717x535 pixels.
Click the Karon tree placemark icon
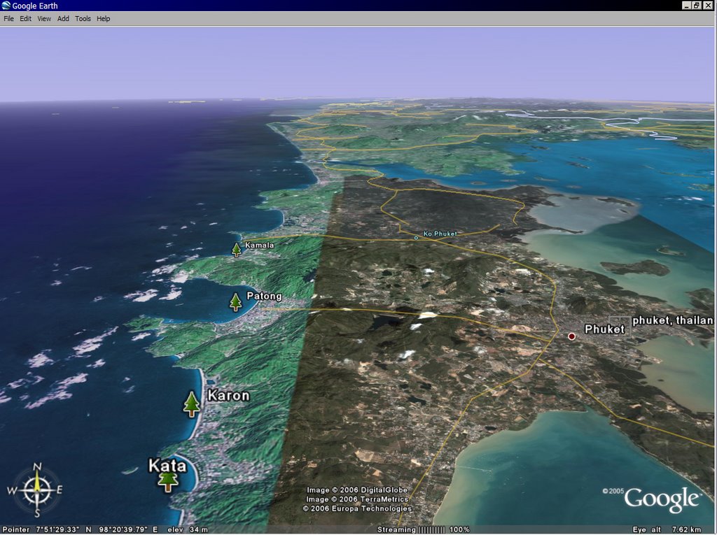pyautogui.click(x=192, y=404)
